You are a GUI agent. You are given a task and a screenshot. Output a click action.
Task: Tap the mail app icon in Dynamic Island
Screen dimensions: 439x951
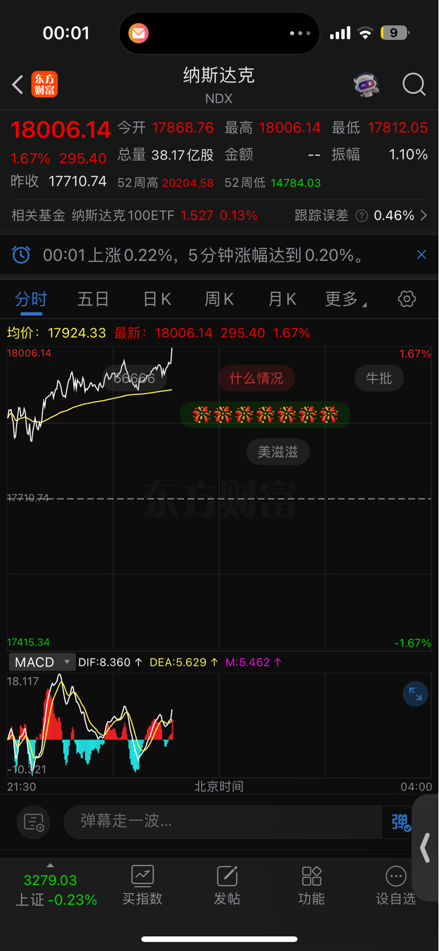point(138,33)
